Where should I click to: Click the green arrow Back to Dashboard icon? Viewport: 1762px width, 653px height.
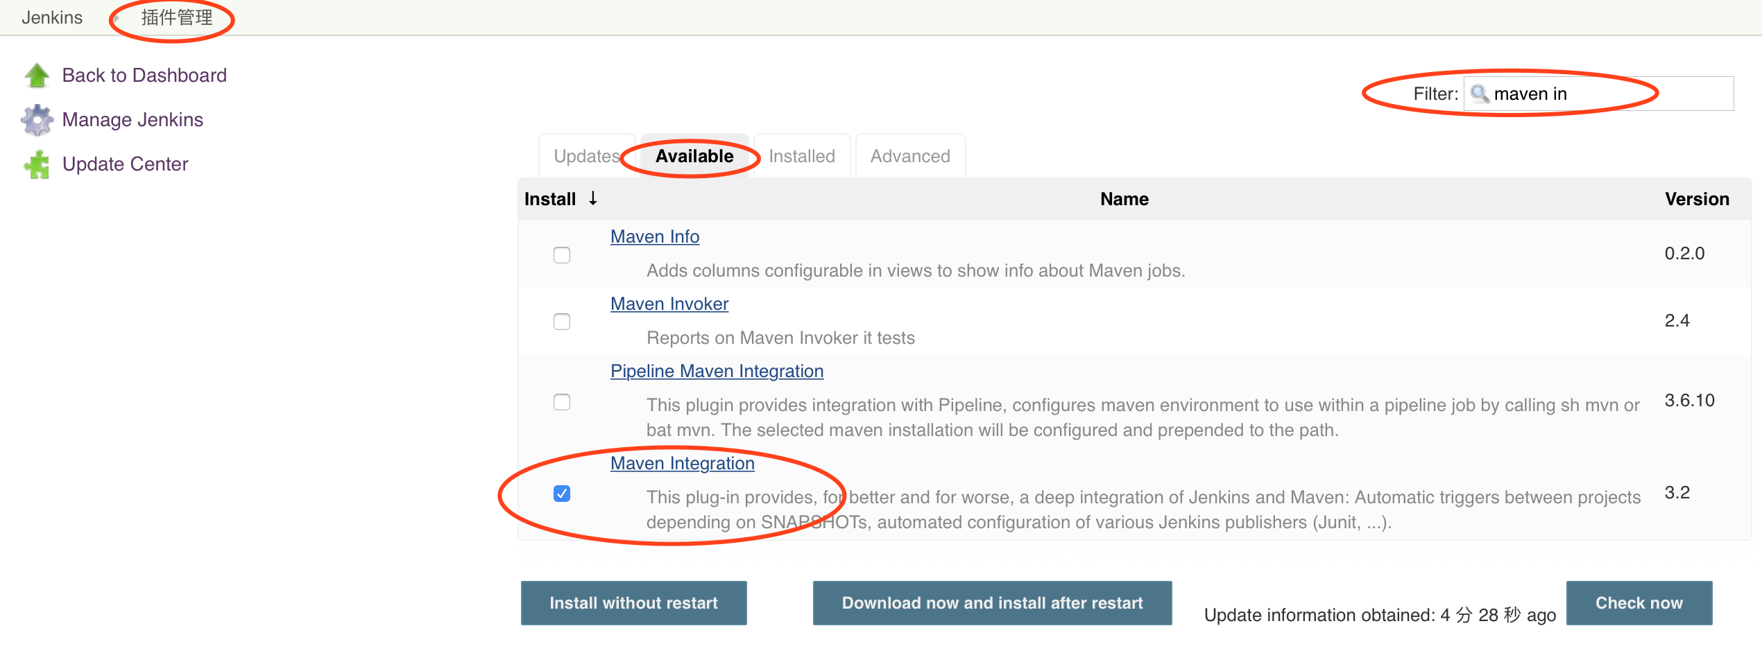point(37,75)
